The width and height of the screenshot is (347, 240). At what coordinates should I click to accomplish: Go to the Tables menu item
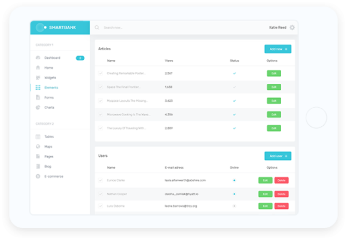(49, 136)
